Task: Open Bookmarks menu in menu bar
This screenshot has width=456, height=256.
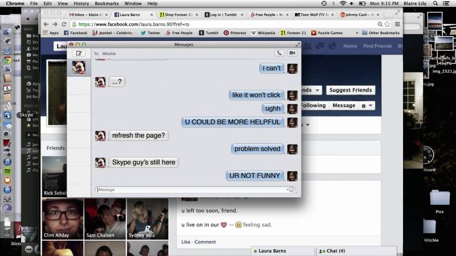Action: [x=107, y=3]
